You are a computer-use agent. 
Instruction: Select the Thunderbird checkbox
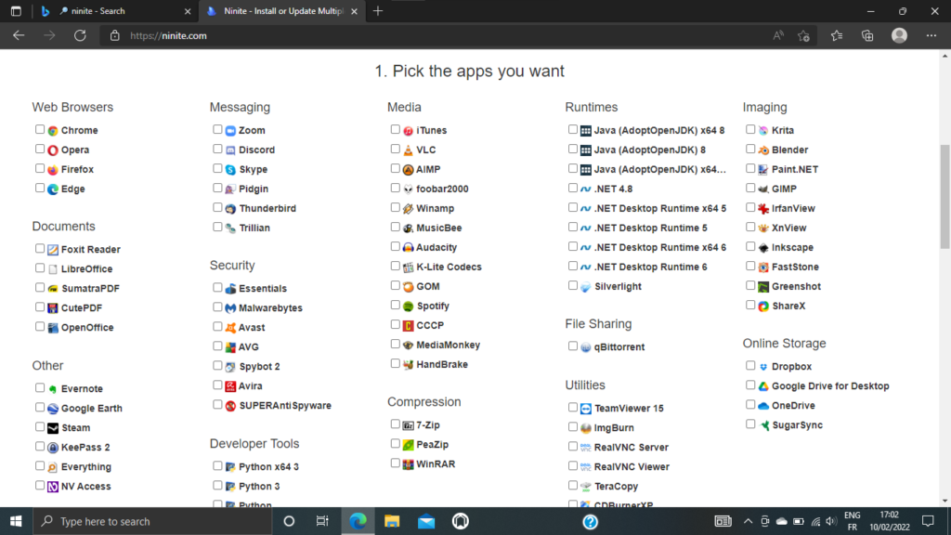point(217,207)
